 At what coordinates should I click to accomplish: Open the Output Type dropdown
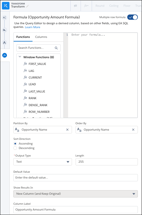pyautogui.click(x=43, y=162)
